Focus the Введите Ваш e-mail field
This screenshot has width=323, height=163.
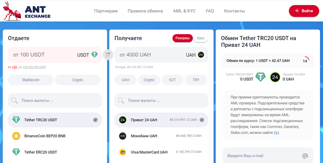coord(268,156)
